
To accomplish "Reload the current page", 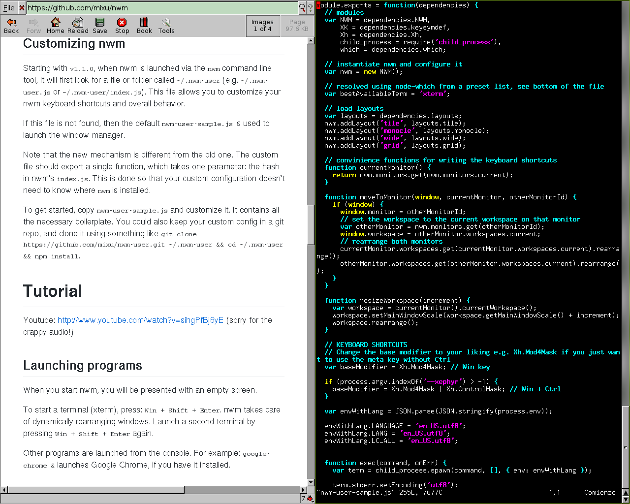I will click(78, 26).
